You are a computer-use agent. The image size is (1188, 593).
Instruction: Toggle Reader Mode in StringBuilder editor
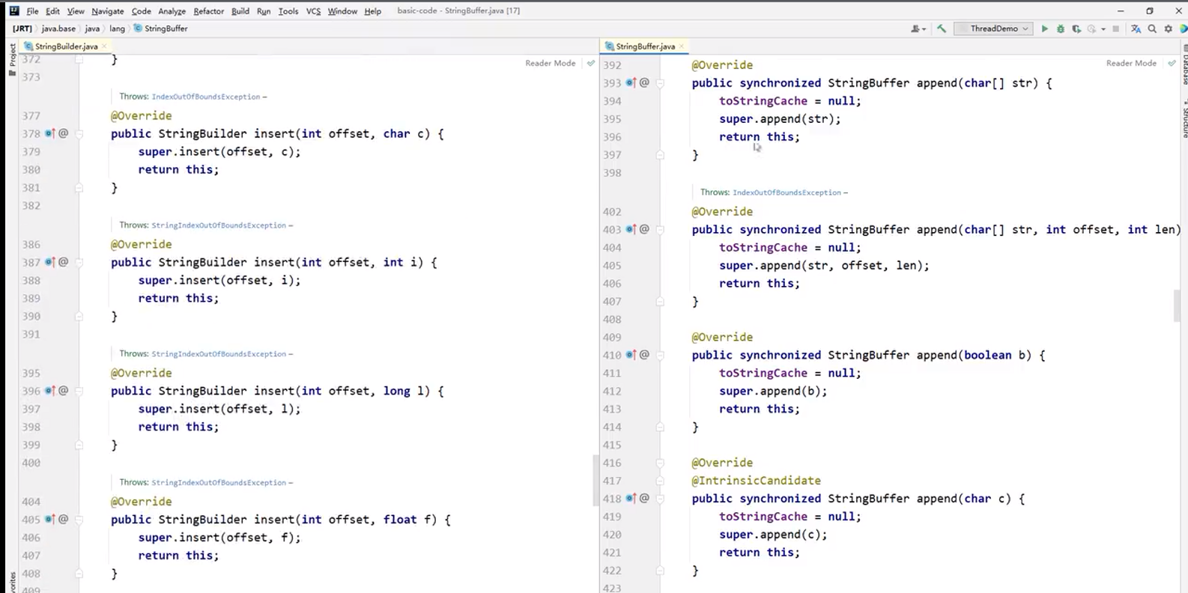click(550, 63)
